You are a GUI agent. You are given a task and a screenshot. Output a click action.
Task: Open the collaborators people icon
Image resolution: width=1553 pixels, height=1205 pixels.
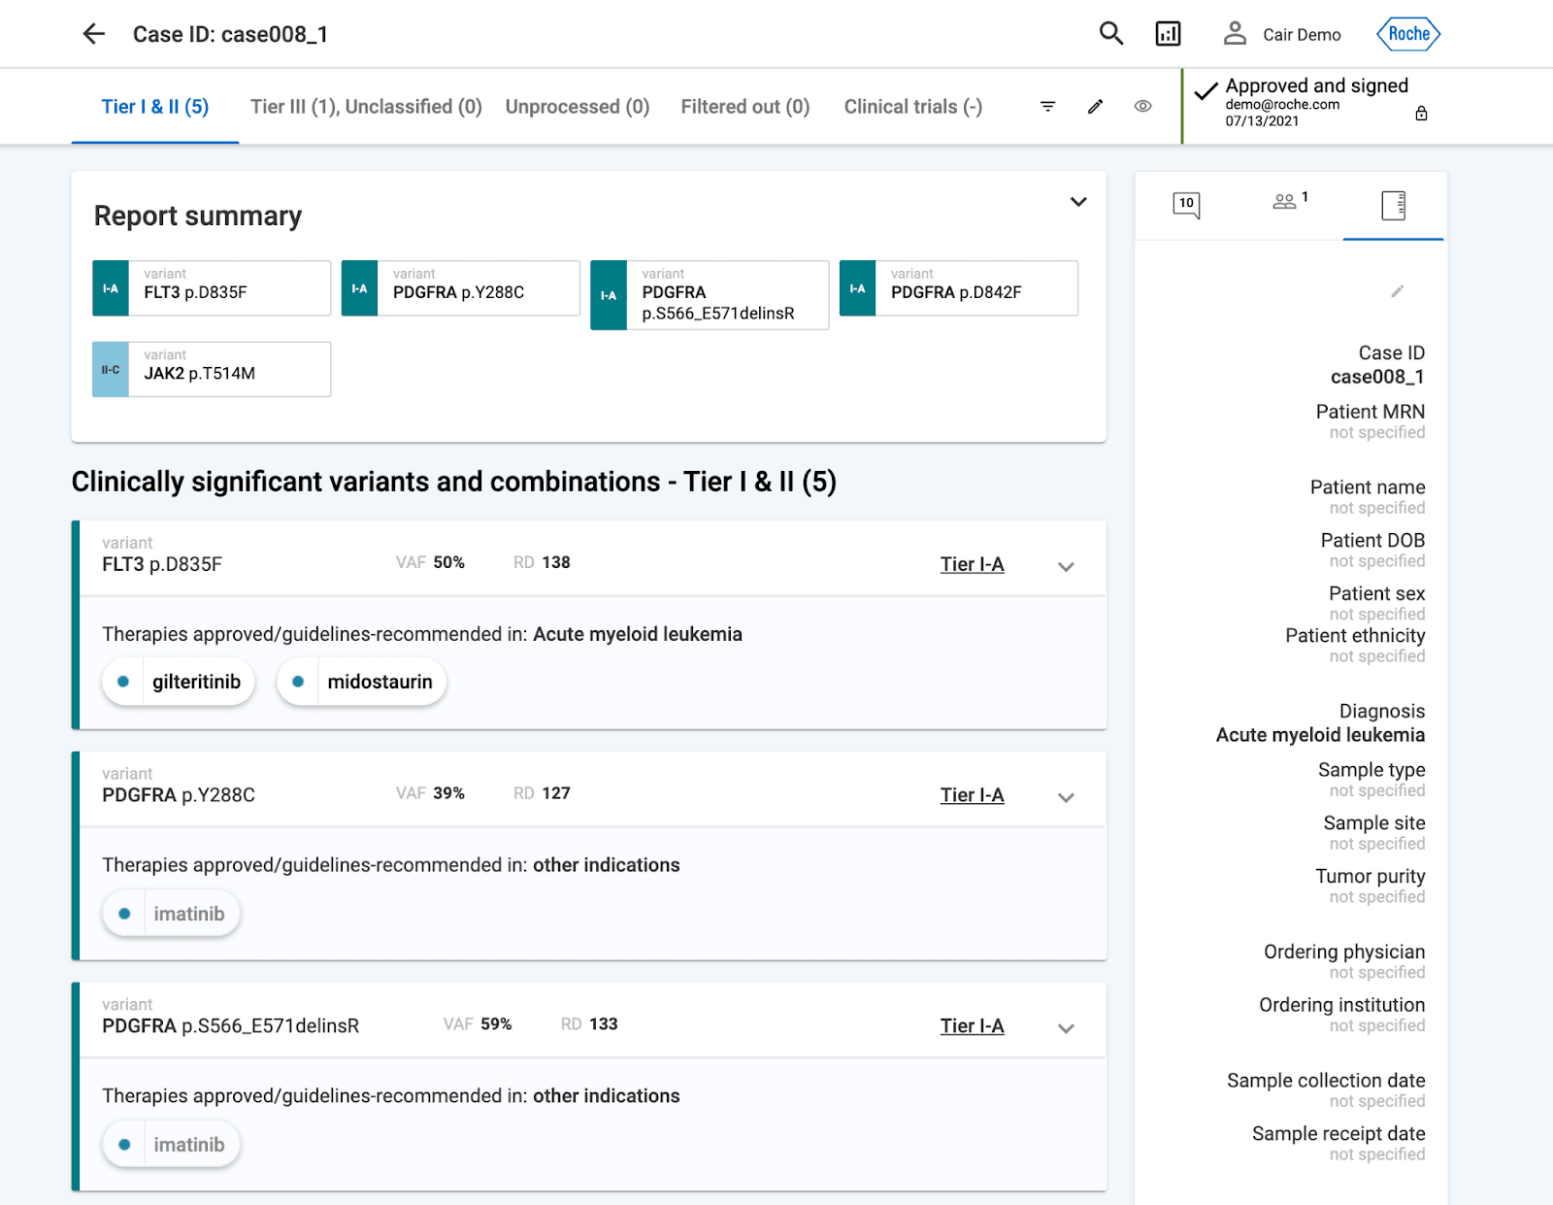coord(1285,201)
